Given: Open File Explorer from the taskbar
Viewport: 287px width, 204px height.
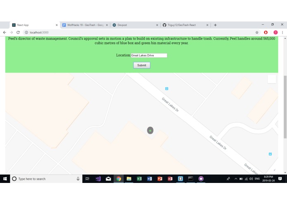Looking at the screenshot, I should pyautogui.click(x=129, y=179).
